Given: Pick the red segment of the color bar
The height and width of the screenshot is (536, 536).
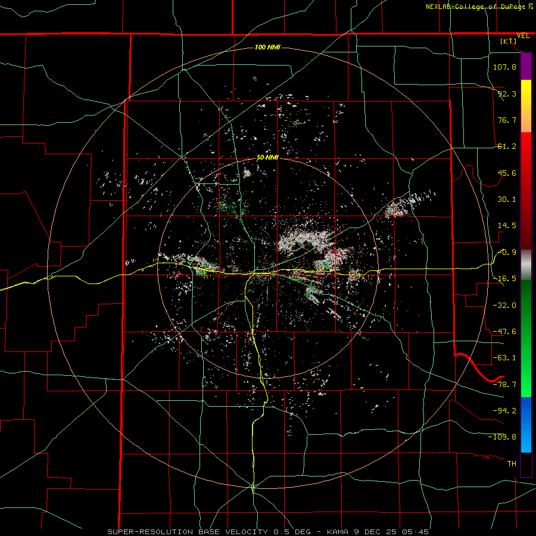Looking at the screenshot, I should [x=526, y=191].
